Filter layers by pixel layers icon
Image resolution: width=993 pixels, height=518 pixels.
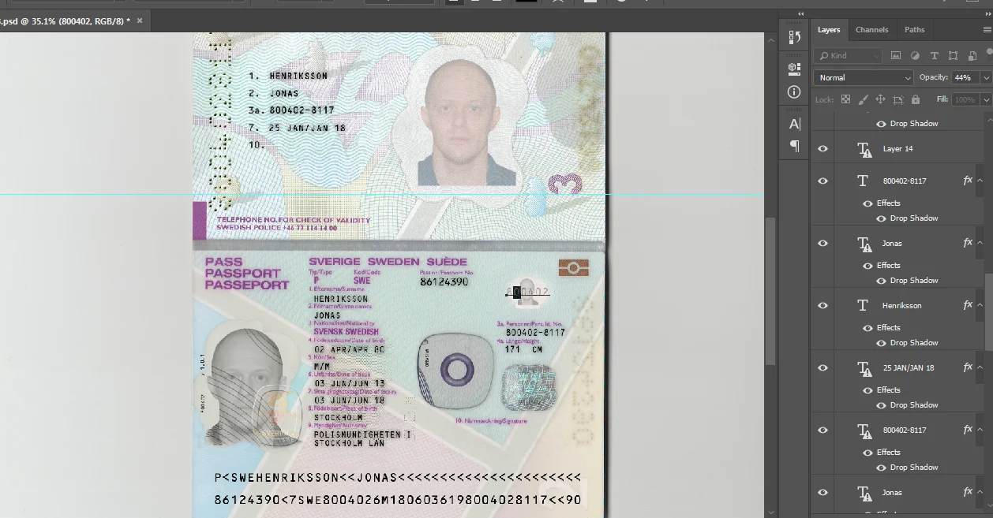[x=896, y=56]
